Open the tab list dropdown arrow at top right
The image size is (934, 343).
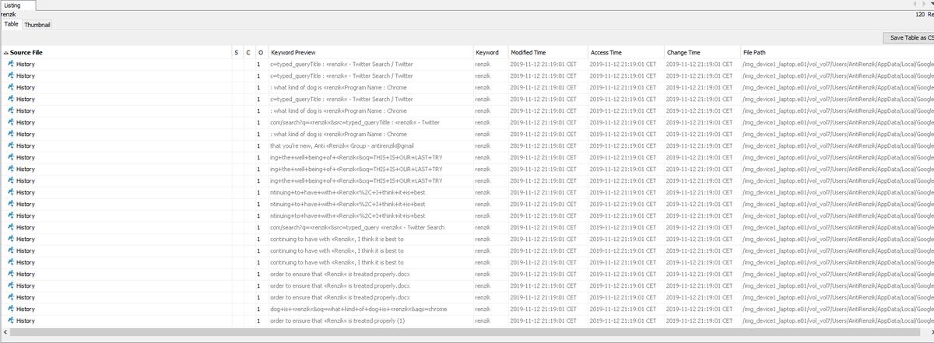(x=932, y=5)
